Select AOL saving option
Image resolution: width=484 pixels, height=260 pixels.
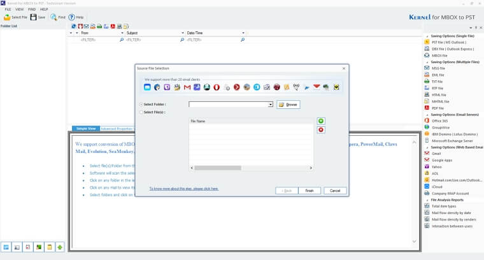pos(432,173)
